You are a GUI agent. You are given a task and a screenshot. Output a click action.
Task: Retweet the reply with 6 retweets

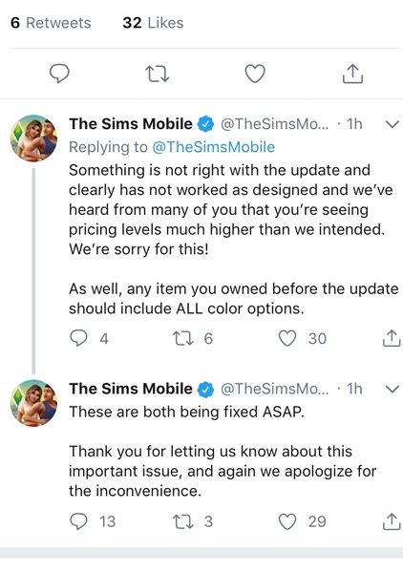(183, 338)
